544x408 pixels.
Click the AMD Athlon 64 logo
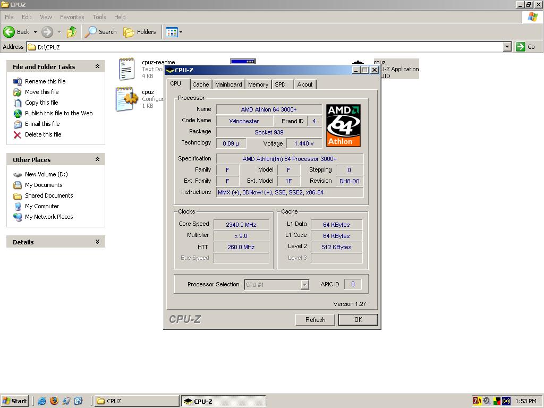(343, 126)
